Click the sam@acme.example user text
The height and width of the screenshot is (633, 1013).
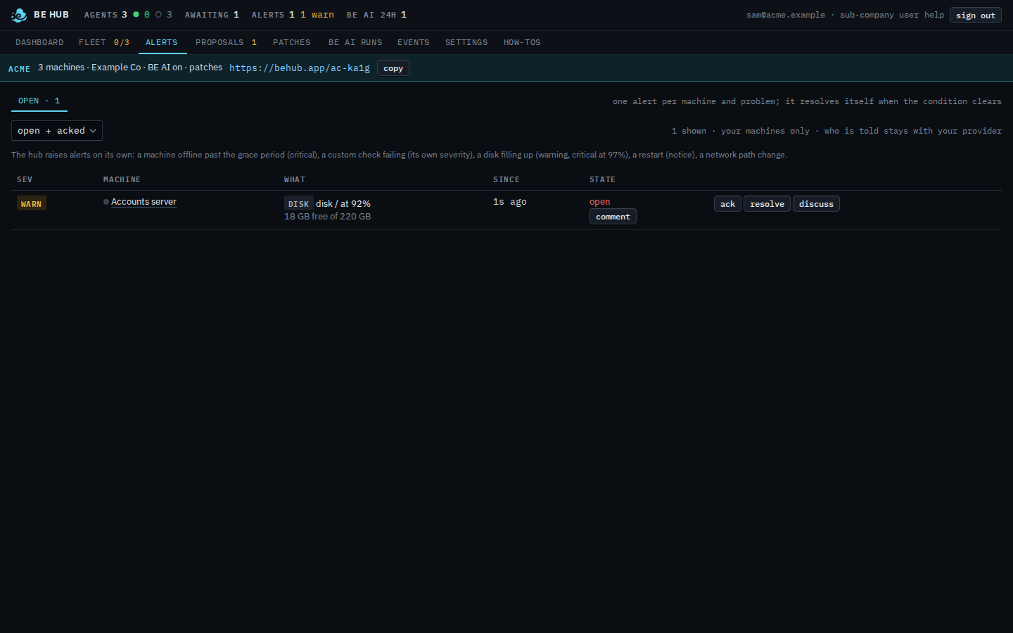point(786,15)
